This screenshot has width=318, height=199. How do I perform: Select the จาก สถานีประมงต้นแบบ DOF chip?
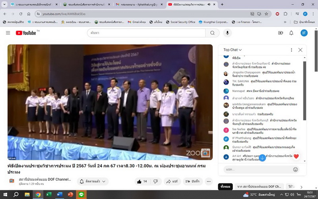click(259, 186)
